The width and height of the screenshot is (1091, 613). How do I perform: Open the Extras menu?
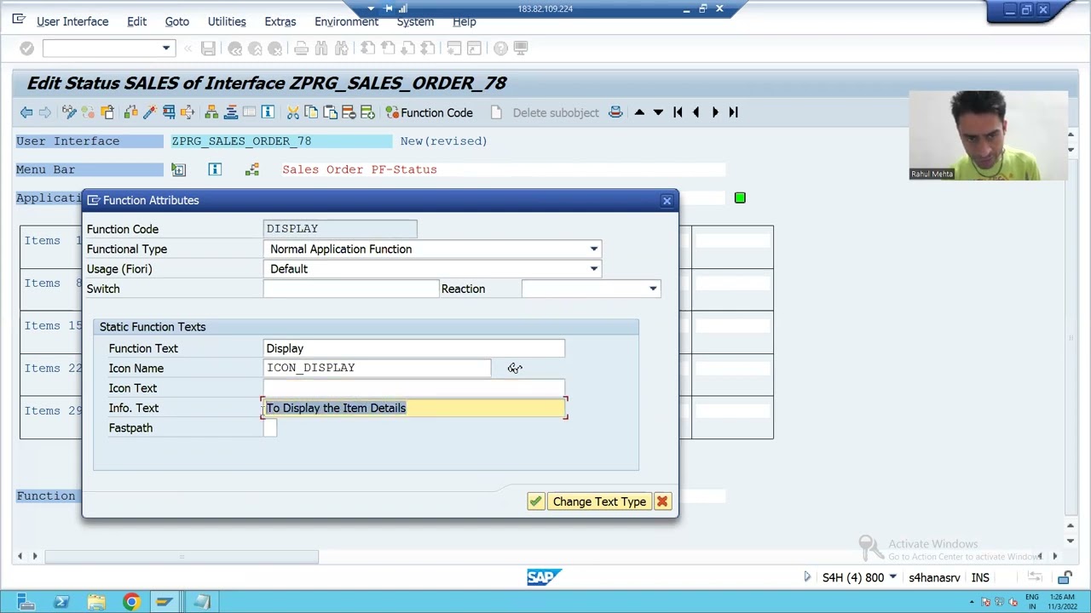pyautogui.click(x=280, y=21)
